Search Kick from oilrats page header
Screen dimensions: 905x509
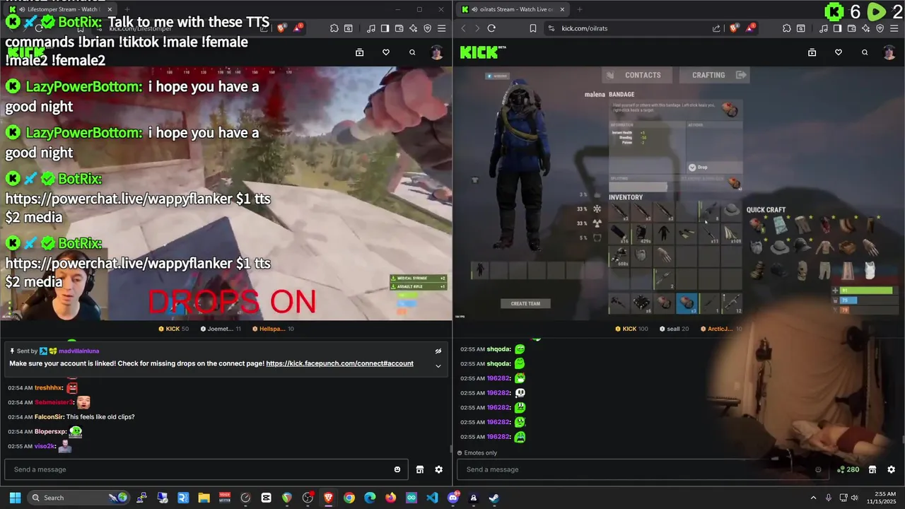(x=865, y=52)
